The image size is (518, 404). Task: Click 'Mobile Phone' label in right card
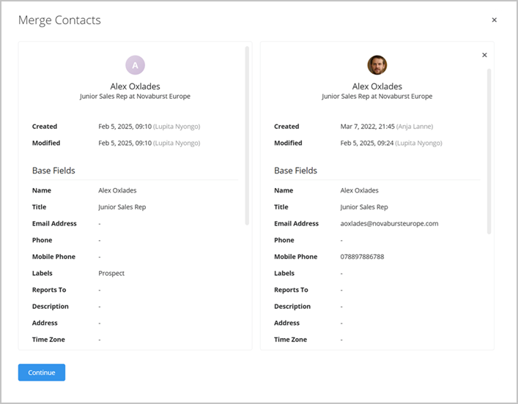click(x=296, y=256)
